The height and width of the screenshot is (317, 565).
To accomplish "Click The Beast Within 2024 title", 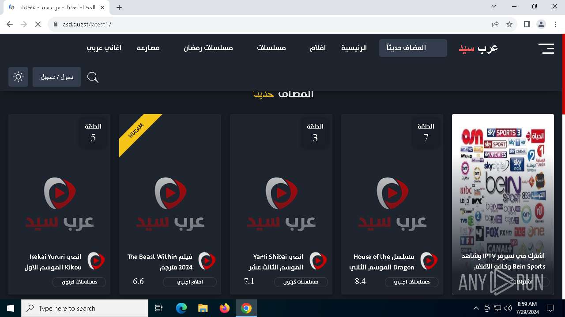I will [160, 262].
